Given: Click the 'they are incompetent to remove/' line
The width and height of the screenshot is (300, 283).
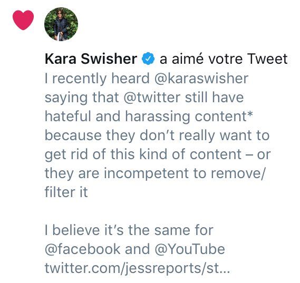Looking at the screenshot, I should 155,173.
